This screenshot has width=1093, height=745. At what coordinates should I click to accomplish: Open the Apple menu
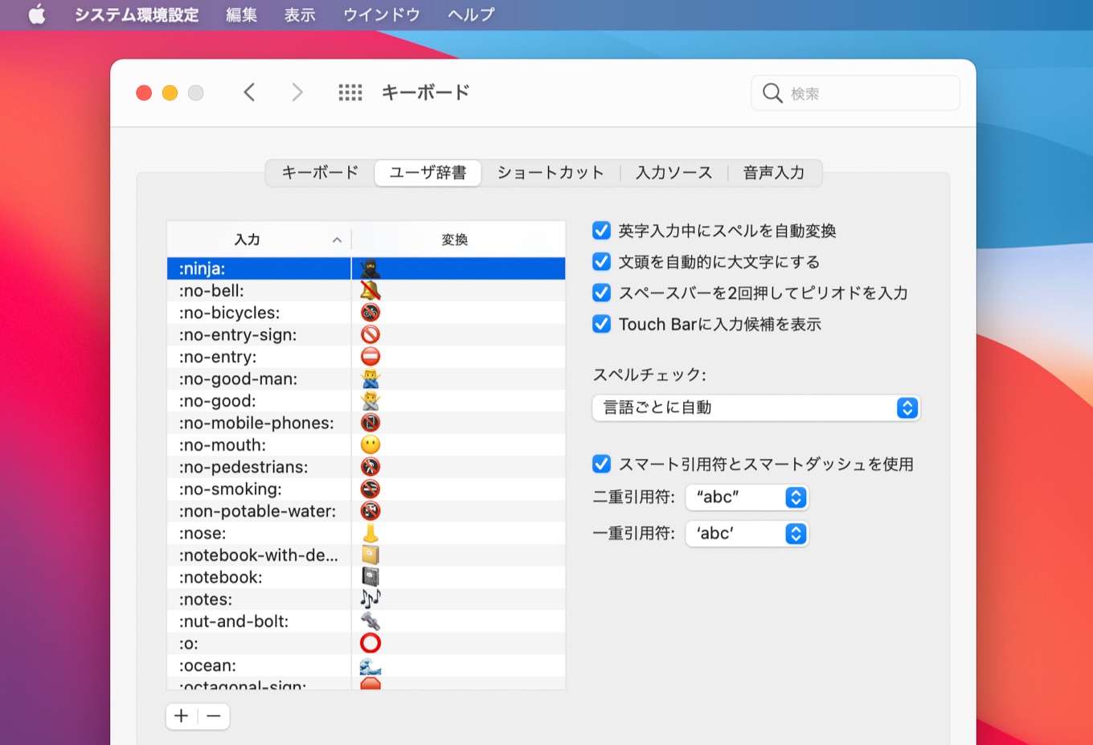pos(37,14)
